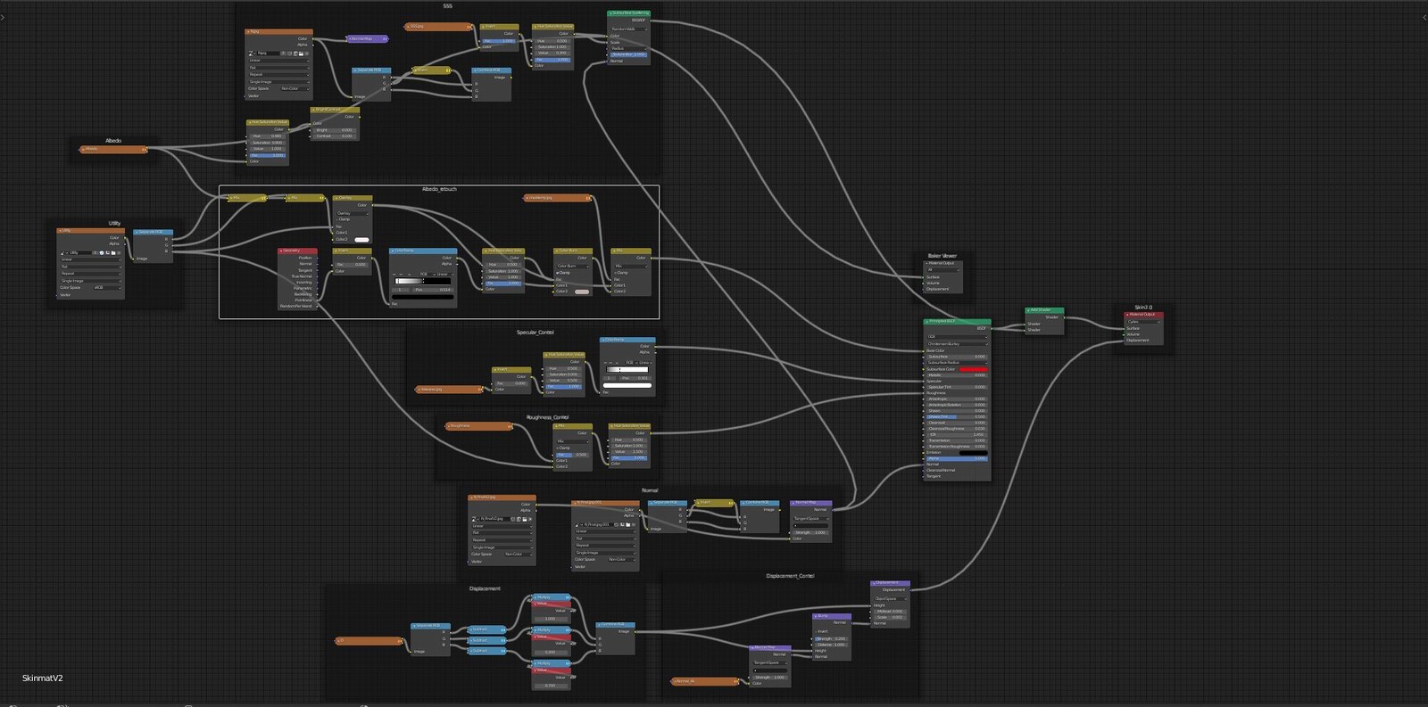Open the Linear interpolation dropdown on Utility node

91,259
